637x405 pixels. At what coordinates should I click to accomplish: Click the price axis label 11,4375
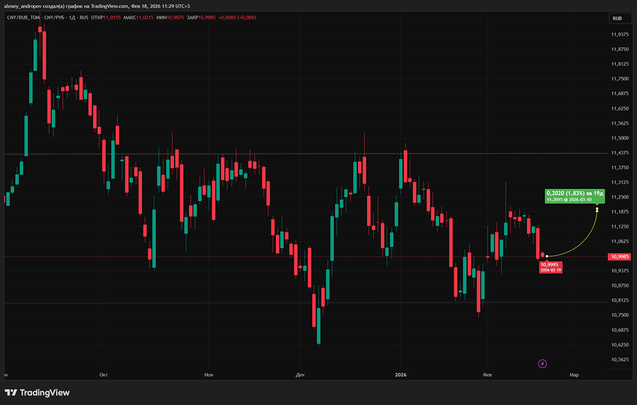tap(620, 153)
